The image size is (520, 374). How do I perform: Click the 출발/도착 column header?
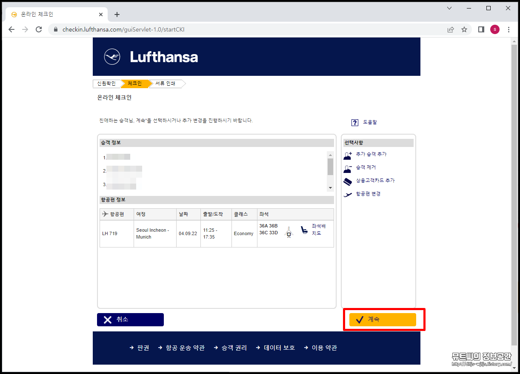coord(216,214)
